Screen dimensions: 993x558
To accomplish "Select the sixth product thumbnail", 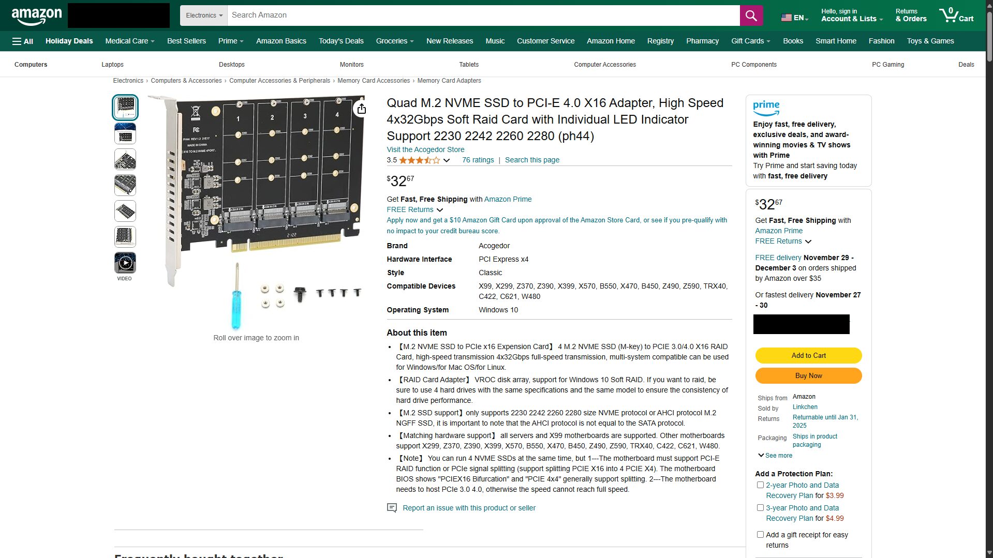I will coord(125,237).
